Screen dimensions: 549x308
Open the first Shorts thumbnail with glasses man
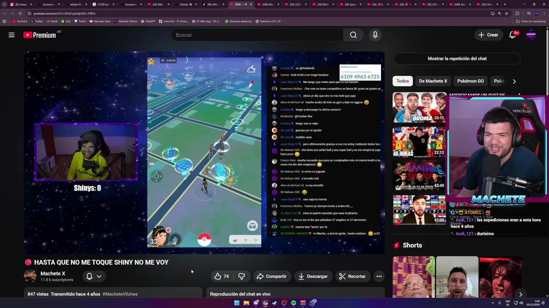tap(413, 277)
